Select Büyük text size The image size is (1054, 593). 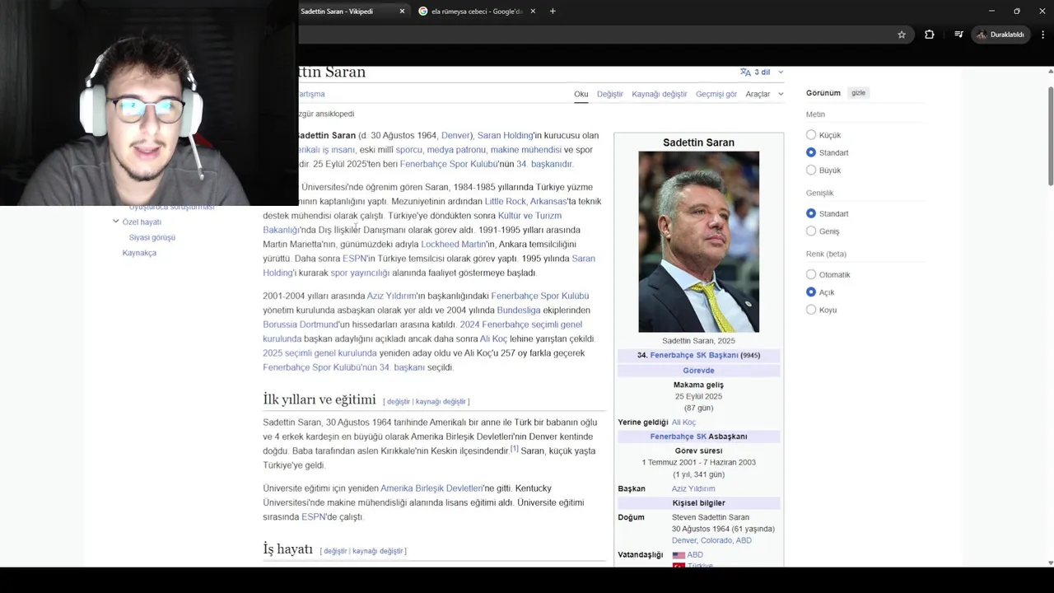tap(811, 170)
